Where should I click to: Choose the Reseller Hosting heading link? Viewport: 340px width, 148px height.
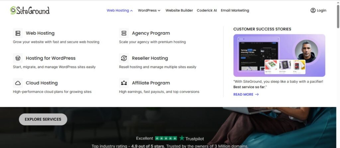[x=150, y=58]
